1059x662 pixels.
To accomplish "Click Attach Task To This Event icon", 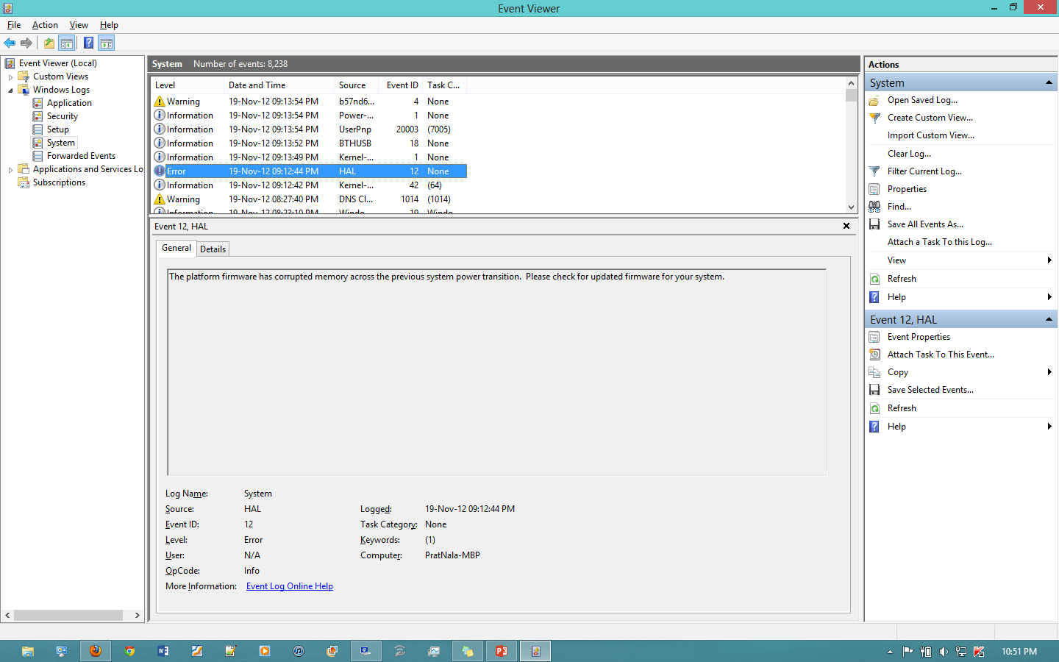I will pos(874,355).
